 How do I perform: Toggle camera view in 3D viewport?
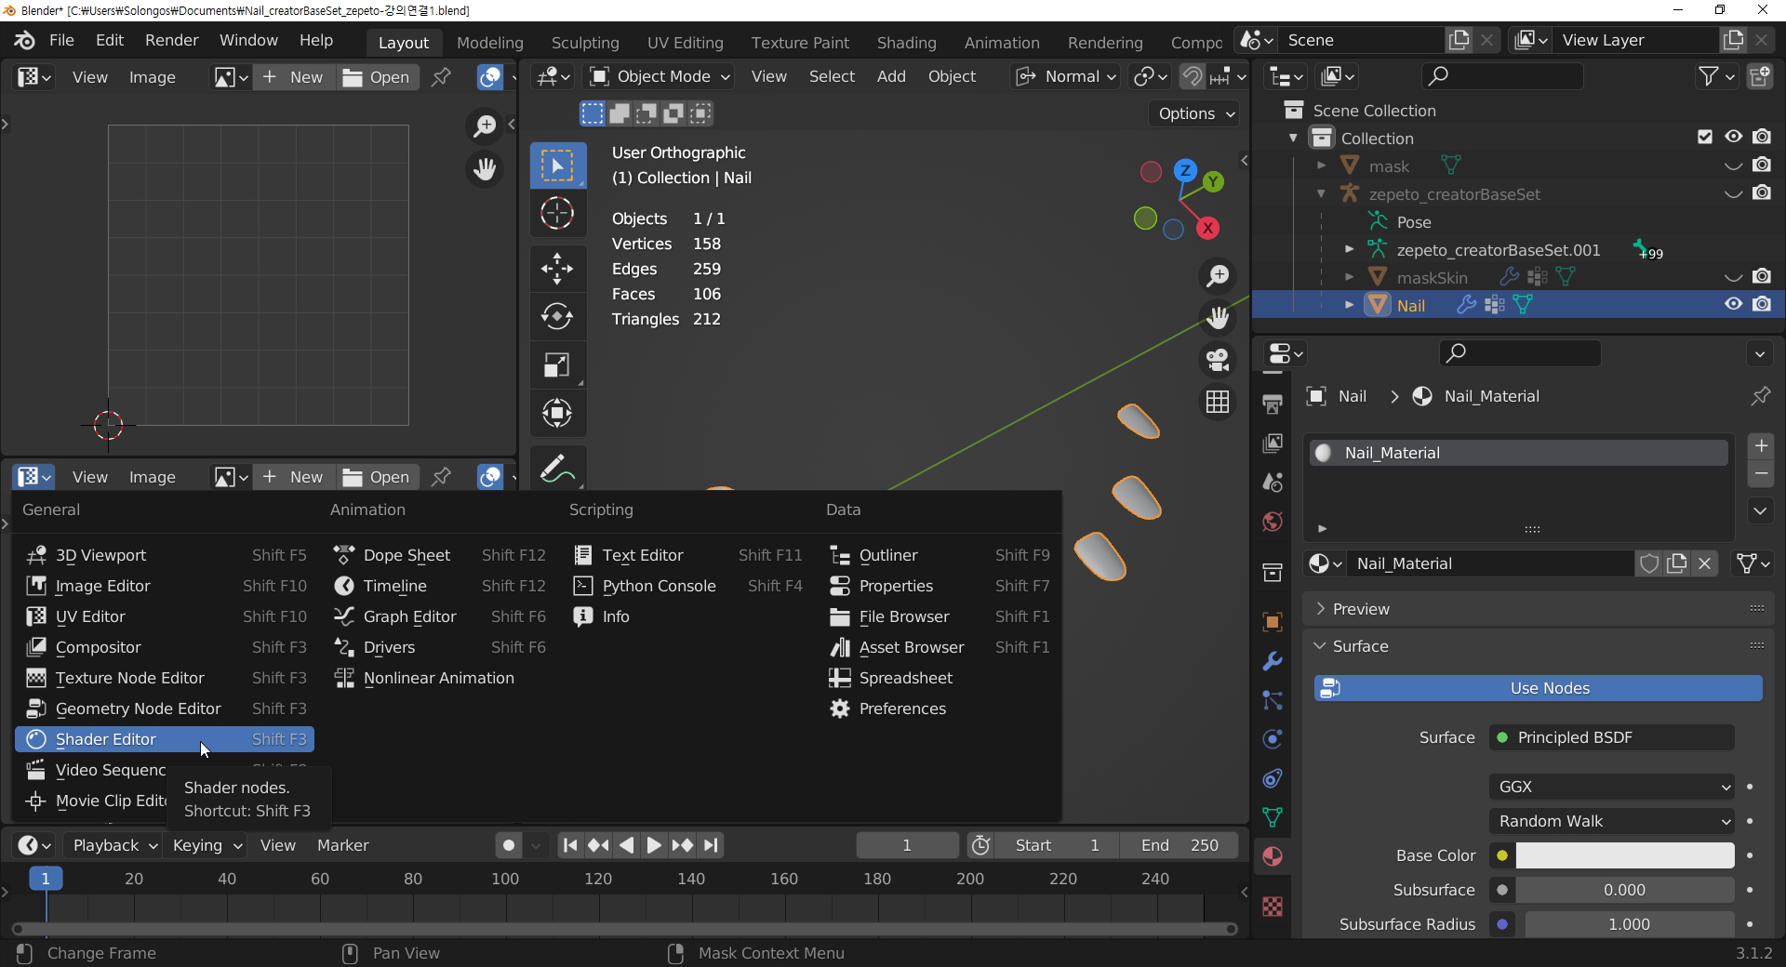(x=1218, y=360)
